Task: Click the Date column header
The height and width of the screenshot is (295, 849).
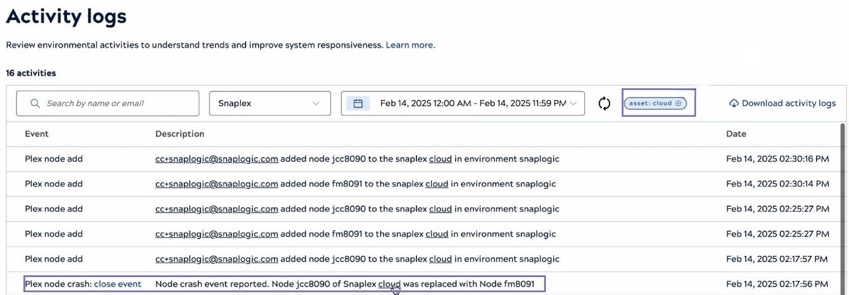Action: (736, 134)
